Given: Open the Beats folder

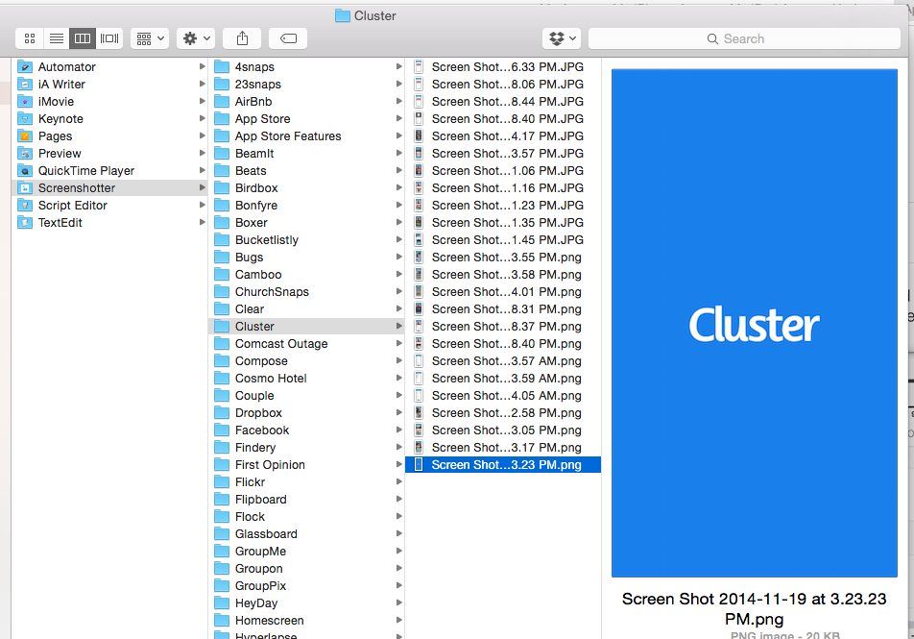Looking at the screenshot, I should tap(306, 171).
